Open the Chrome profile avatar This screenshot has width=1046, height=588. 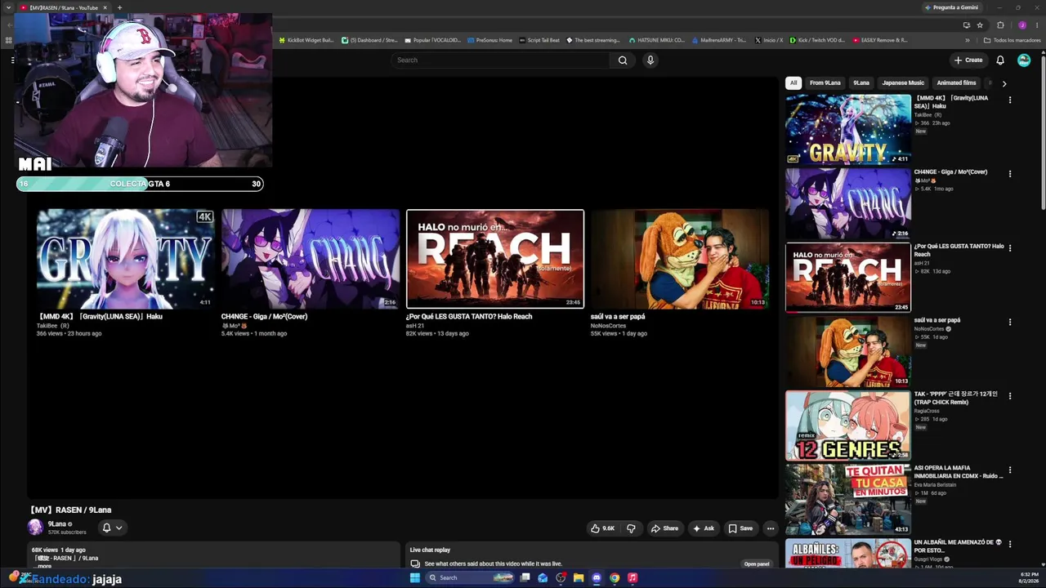click(1021, 25)
